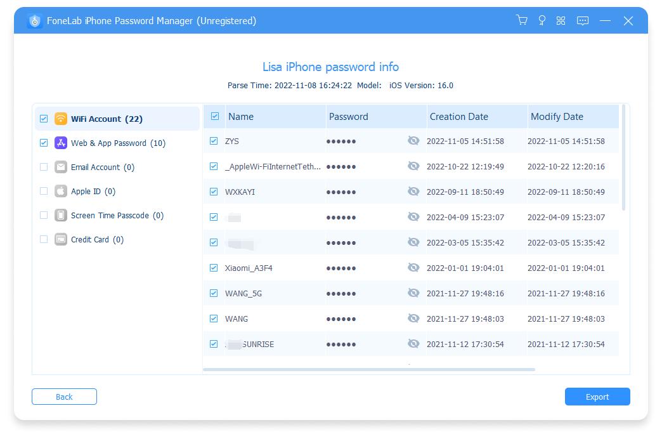Toggle the select-all checkbox in Name header
The image size is (662, 434).
click(215, 116)
